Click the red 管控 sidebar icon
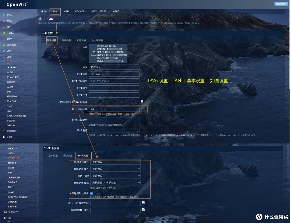The image size is (291, 223). pyautogui.click(x=4, y=39)
